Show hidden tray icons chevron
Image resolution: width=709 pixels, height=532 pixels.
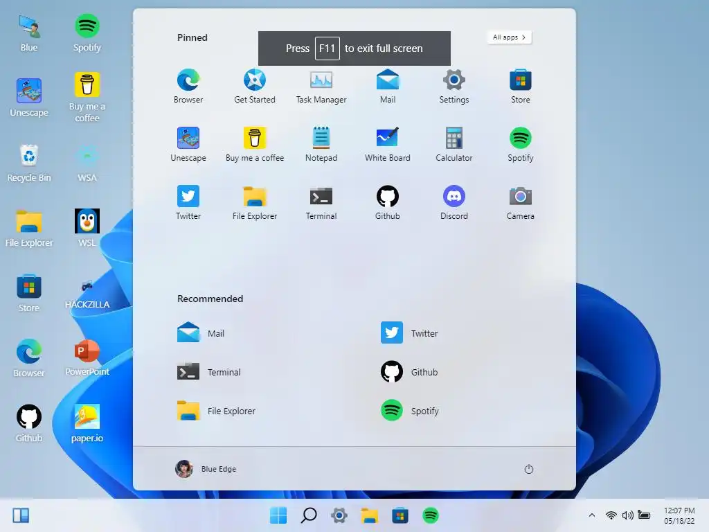click(x=591, y=515)
